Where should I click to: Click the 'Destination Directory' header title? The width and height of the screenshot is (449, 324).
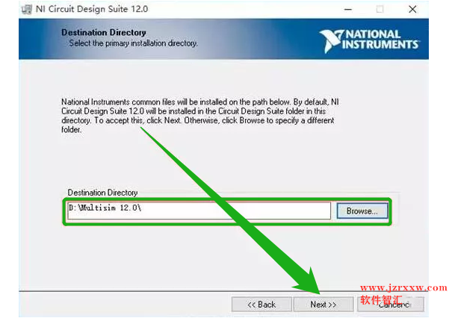pyautogui.click(x=104, y=32)
